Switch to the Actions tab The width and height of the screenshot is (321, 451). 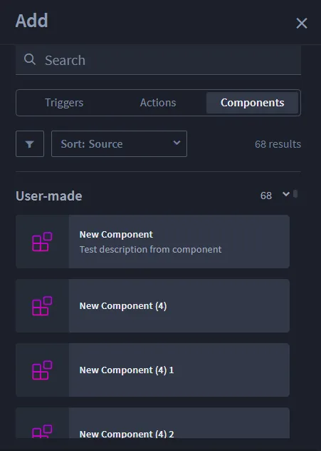pyautogui.click(x=158, y=103)
